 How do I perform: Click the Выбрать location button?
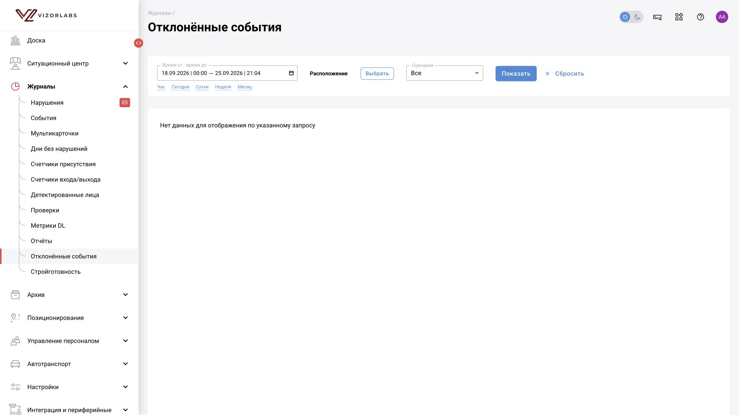[x=377, y=73]
